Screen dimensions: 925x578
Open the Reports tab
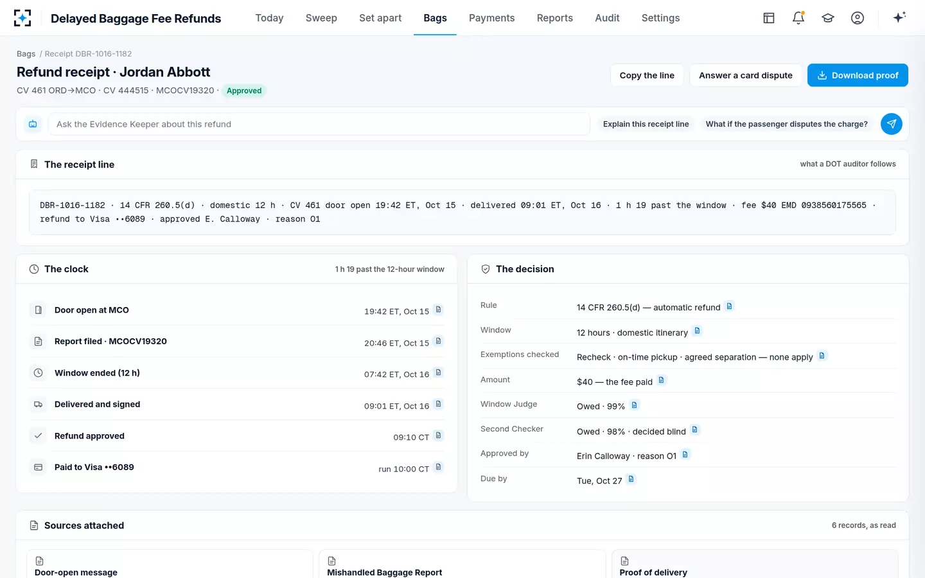tap(555, 18)
